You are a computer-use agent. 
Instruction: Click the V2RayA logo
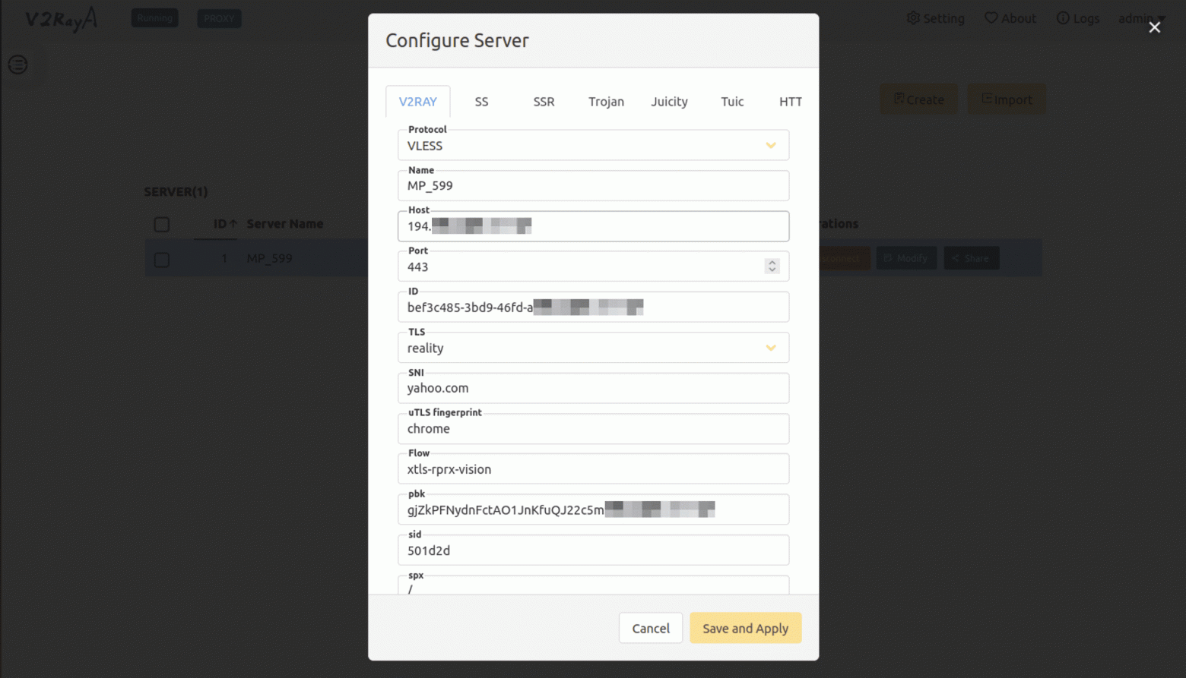(x=62, y=18)
